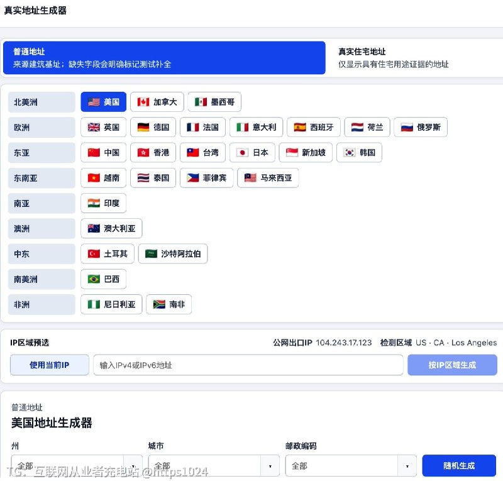Select Taiwan (台湾) flag button
Viewport: 503px width, 481px height.
(x=202, y=152)
